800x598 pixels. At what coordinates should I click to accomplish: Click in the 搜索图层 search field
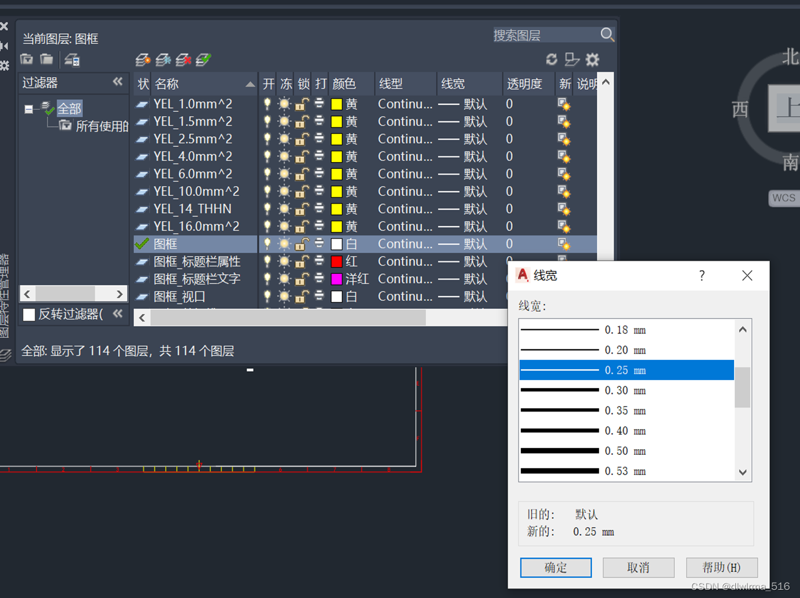pyautogui.click(x=545, y=35)
